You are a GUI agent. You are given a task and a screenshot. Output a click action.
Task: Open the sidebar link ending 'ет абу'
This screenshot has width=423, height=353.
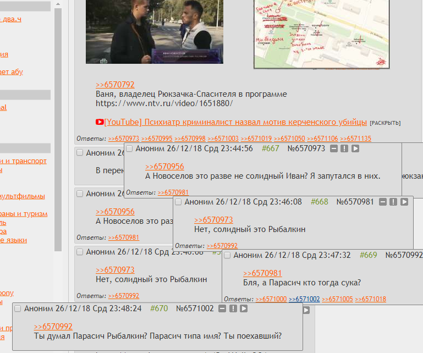point(12,72)
